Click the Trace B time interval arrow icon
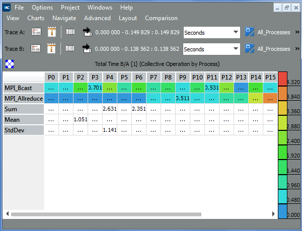The height and width of the screenshot is (231, 302). [x=87, y=49]
